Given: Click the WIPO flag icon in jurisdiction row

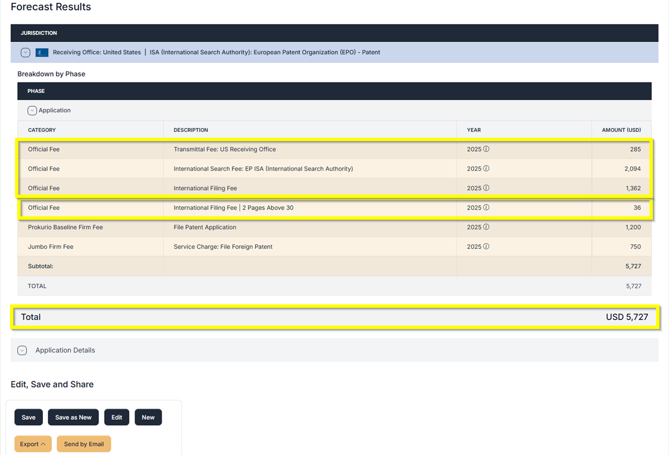Looking at the screenshot, I should (x=42, y=52).
